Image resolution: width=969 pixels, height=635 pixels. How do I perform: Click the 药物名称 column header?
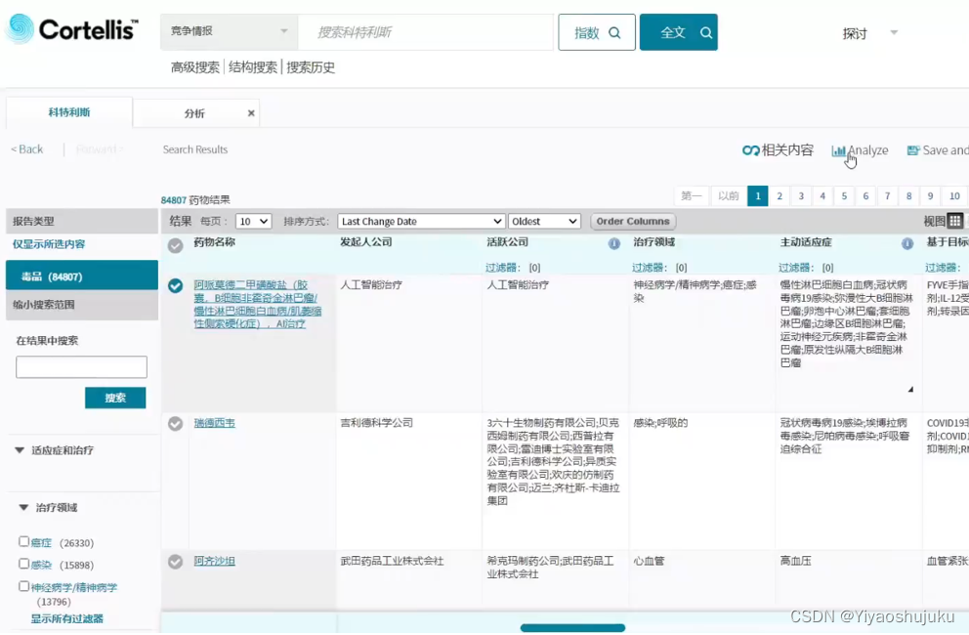pos(215,242)
